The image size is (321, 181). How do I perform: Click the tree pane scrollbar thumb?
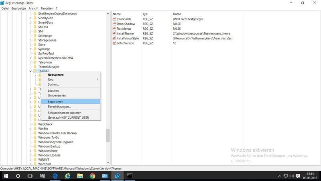pos(108,135)
